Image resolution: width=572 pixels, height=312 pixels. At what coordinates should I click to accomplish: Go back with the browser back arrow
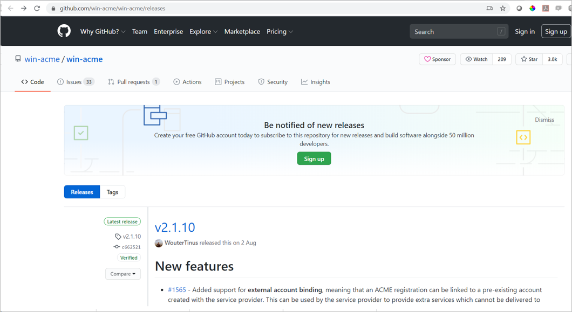[11, 9]
